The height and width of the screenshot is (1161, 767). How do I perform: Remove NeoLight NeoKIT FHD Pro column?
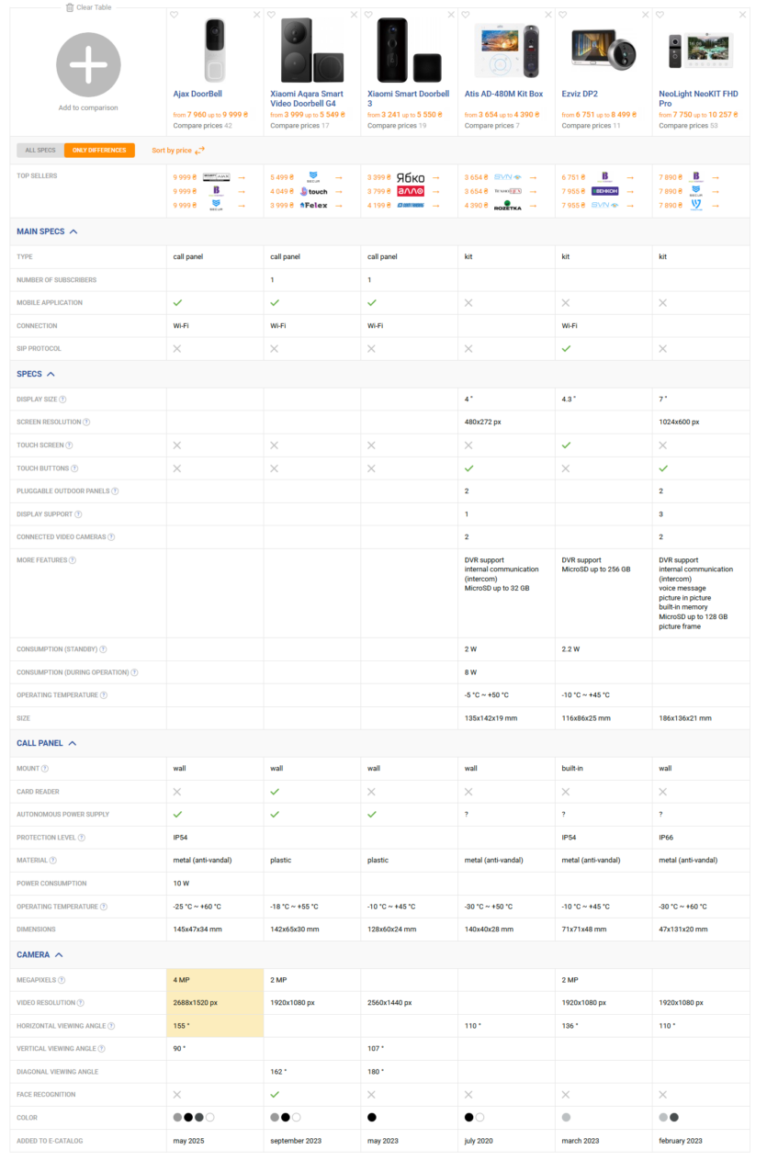pos(743,15)
